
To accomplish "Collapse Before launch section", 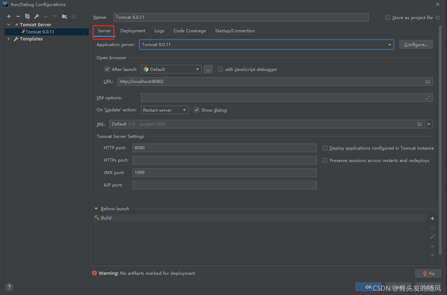I will [96, 209].
